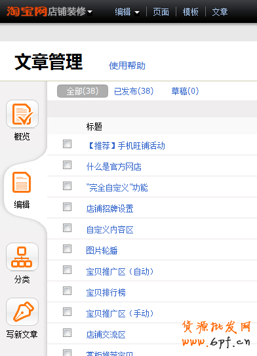Open the 自定义内容区 article link
Screen dimensions: 257x356
(109, 229)
